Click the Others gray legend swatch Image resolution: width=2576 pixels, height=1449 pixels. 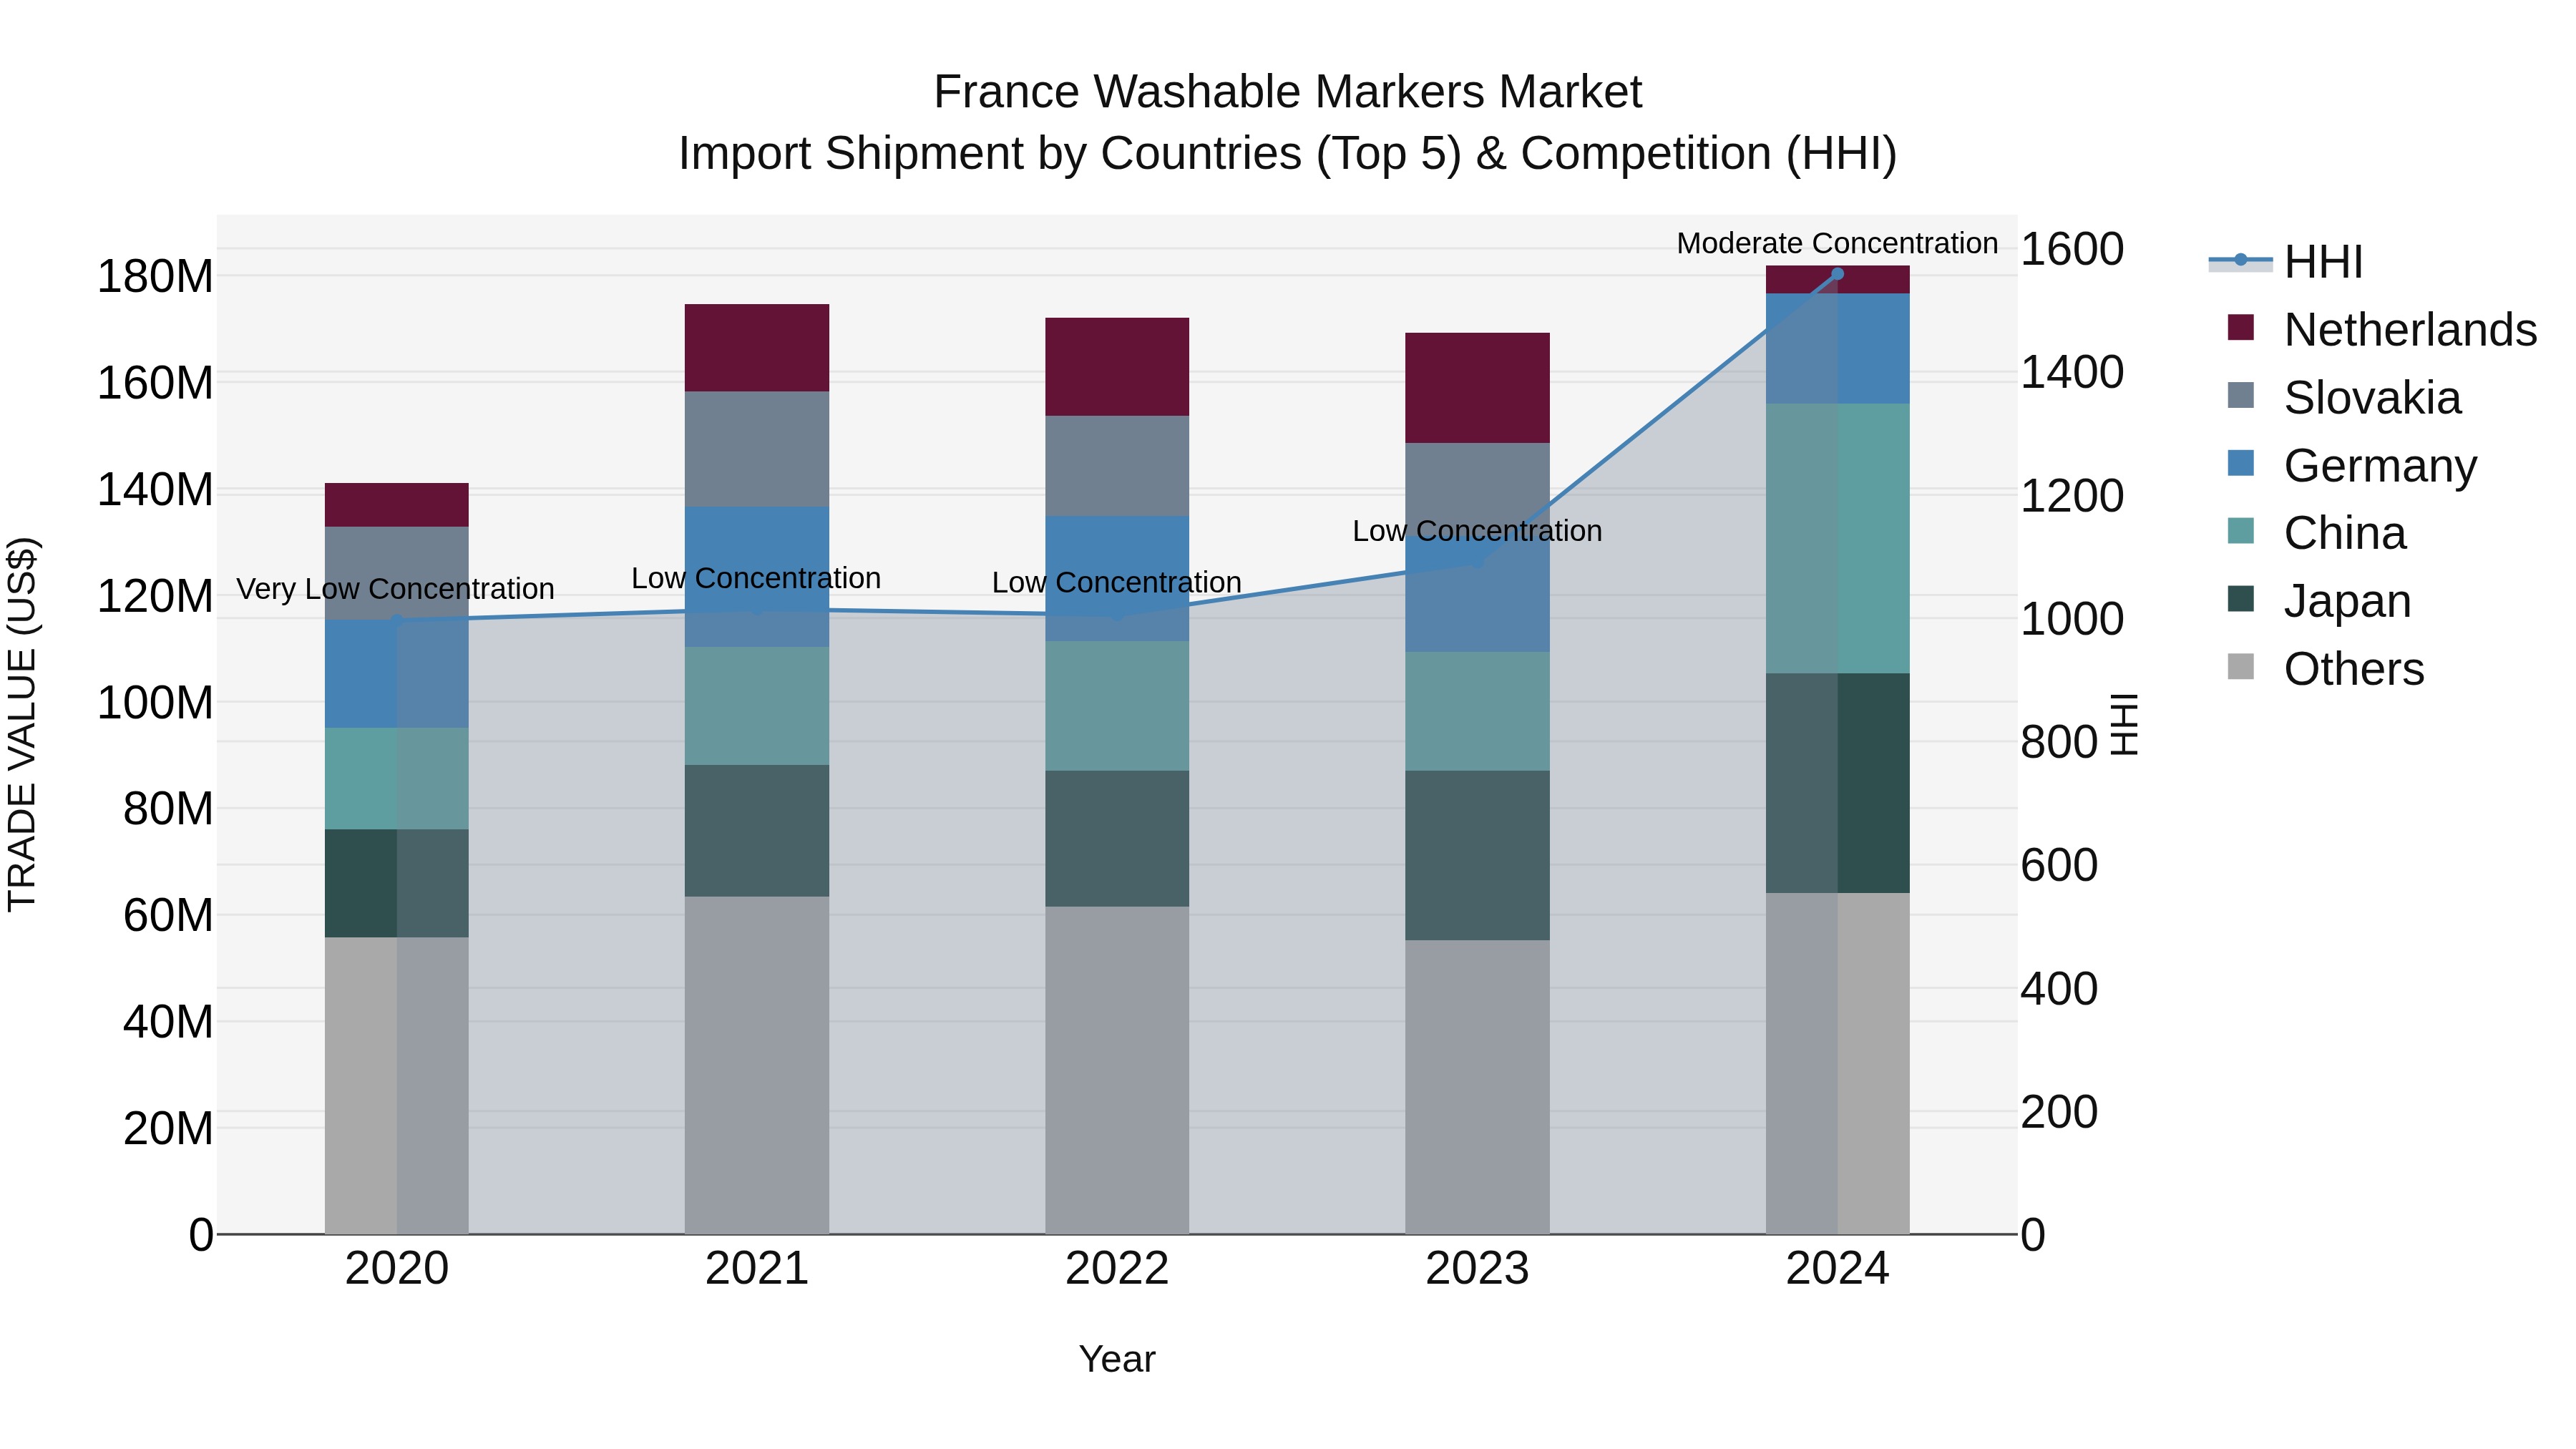[2241, 666]
